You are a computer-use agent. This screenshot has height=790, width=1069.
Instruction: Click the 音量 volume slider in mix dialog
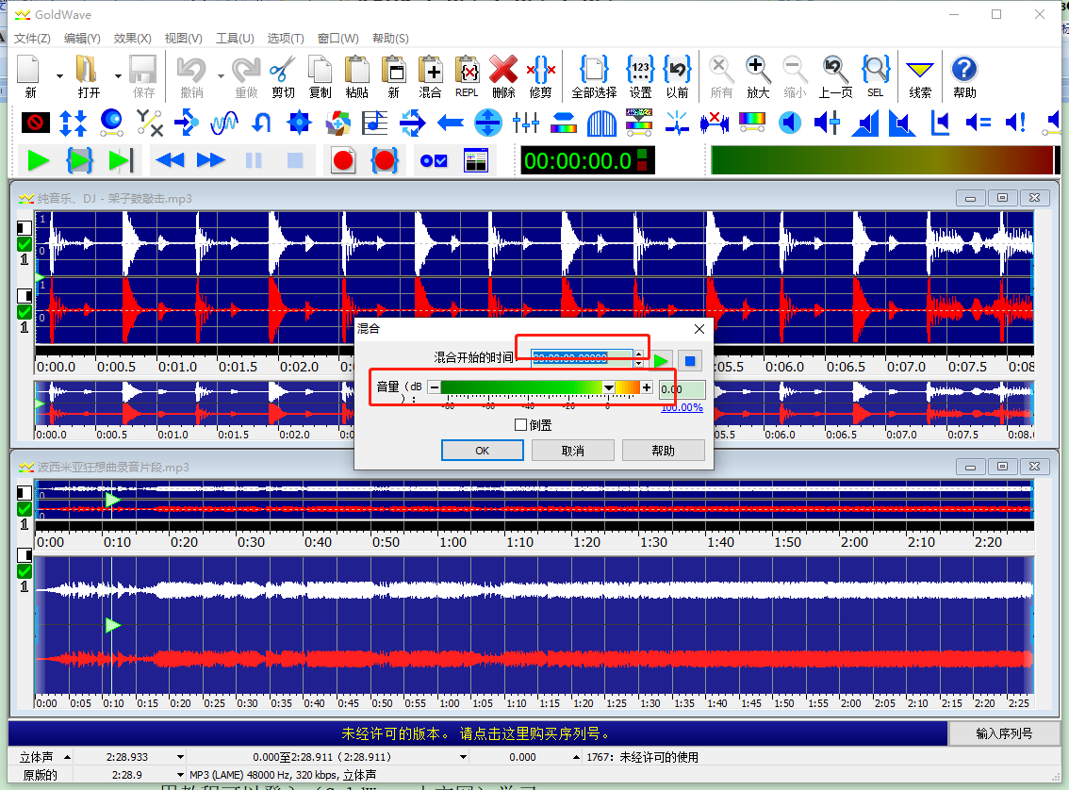540,387
